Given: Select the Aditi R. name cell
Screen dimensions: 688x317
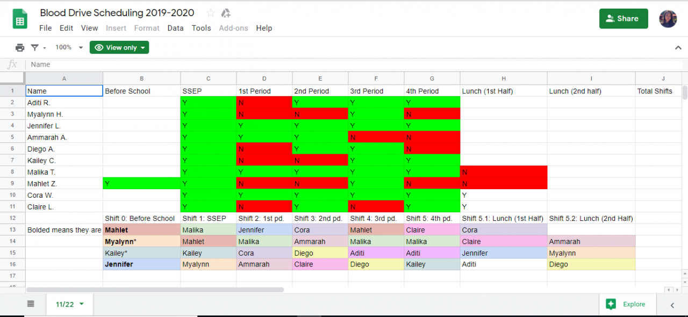Looking at the screenshot, I should click(64, 103).
